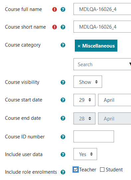Image resolution: width=131 pixels, height=180 pixels.
Task: Show help for Course visibility
Action: pyautogui.click(x=63, y=82)
